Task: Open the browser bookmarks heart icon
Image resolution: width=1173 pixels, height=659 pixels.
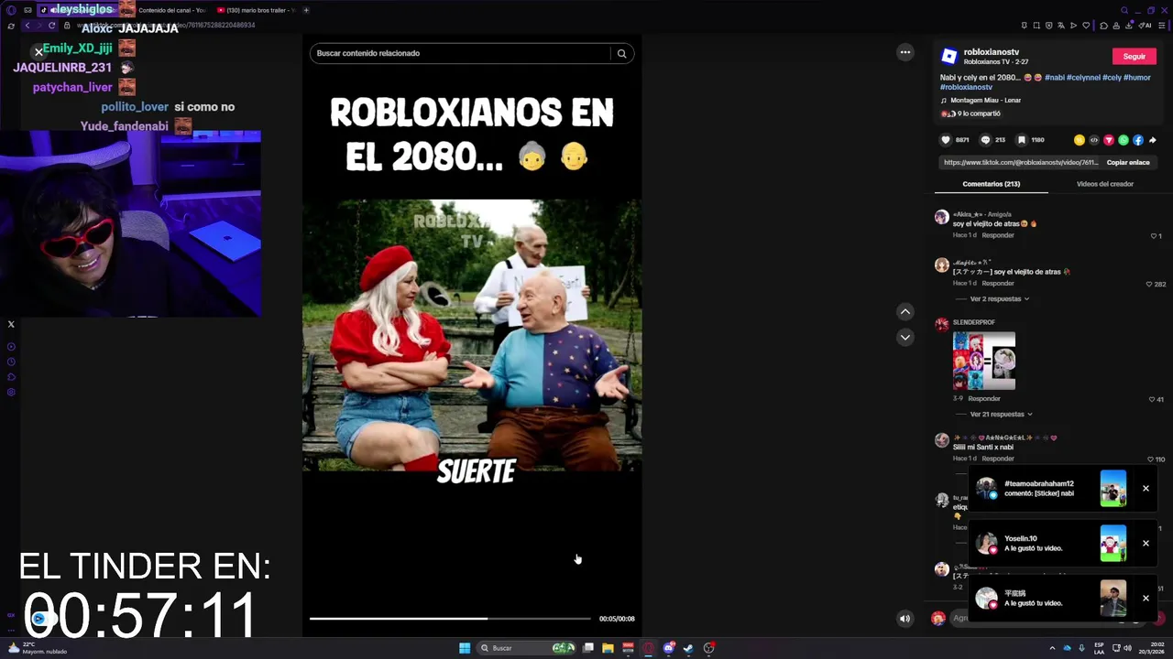Action: [1086, 26]
